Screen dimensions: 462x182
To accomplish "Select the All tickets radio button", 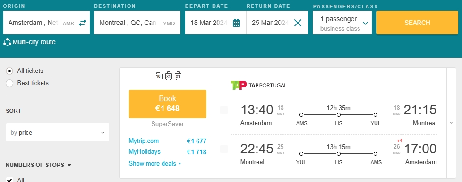I will click(x=9, y=71).
